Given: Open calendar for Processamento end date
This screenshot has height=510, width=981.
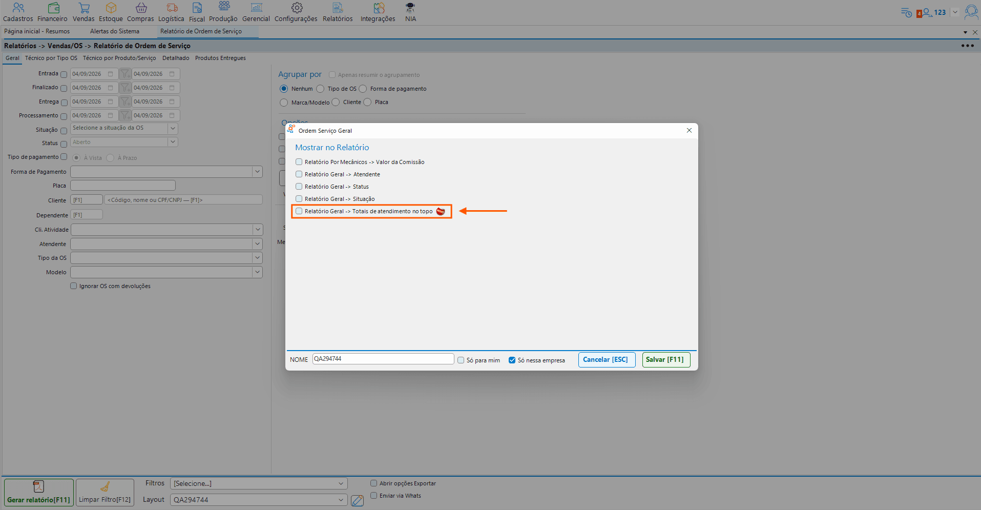Looking at the screenshot, I should click(x=172, y=115).
